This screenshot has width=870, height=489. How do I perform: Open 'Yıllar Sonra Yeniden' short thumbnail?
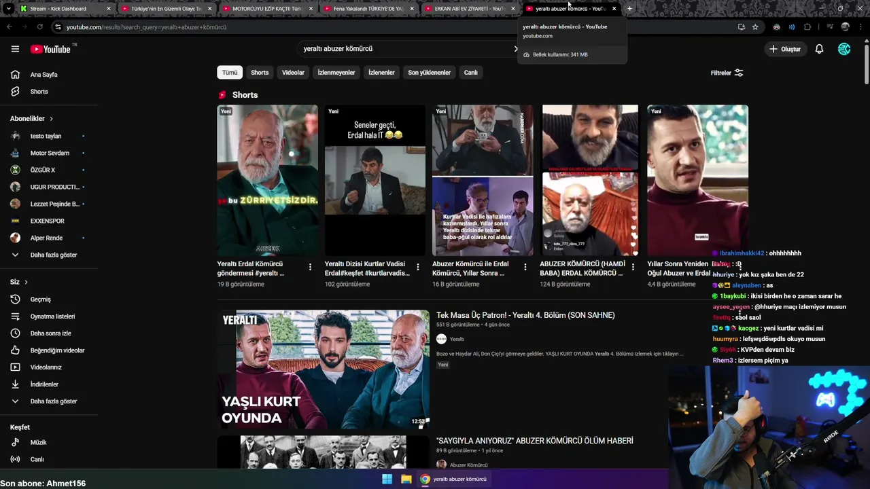697,180
